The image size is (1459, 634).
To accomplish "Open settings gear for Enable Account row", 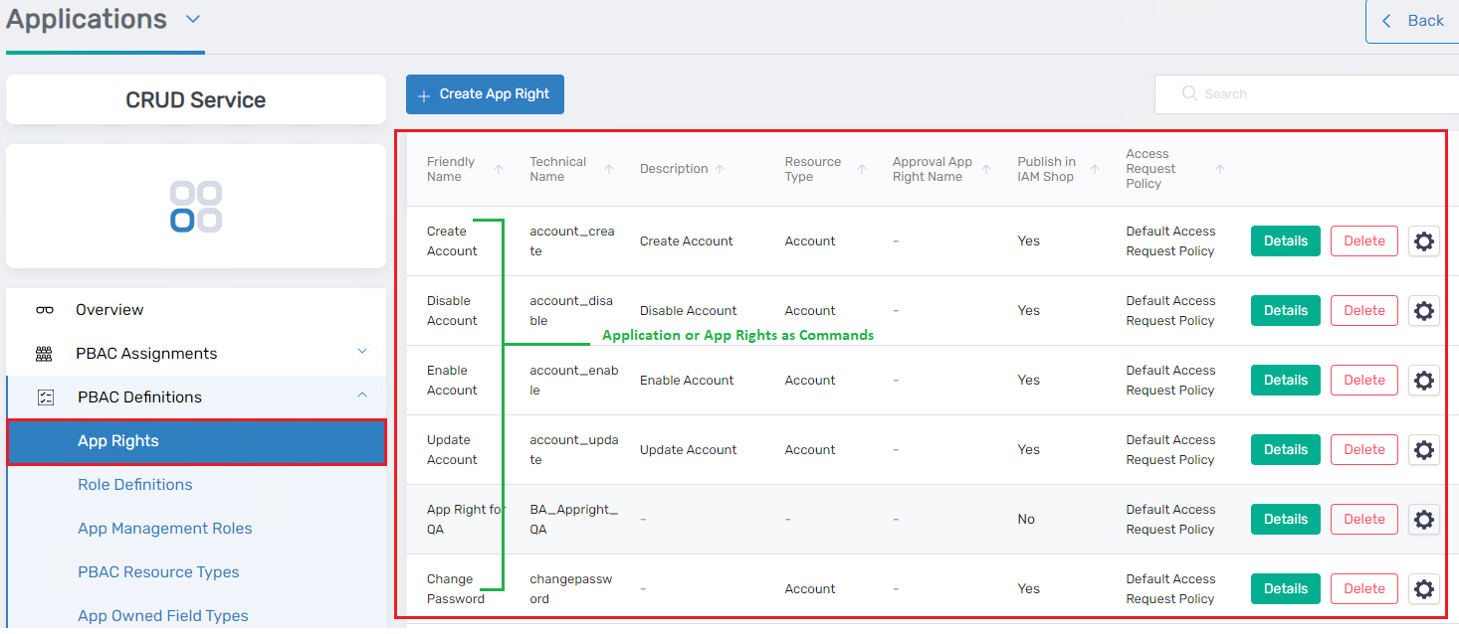I will click(x=1424, y=381).
